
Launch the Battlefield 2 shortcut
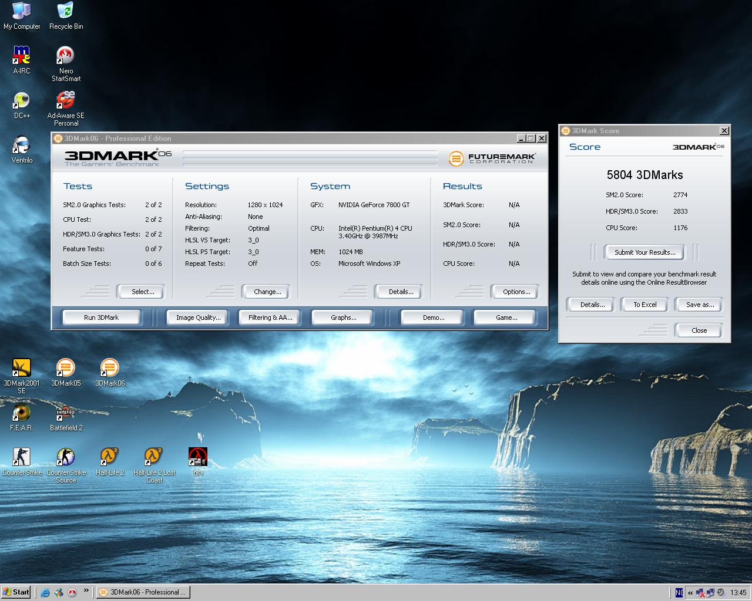(x=66, y=417)
